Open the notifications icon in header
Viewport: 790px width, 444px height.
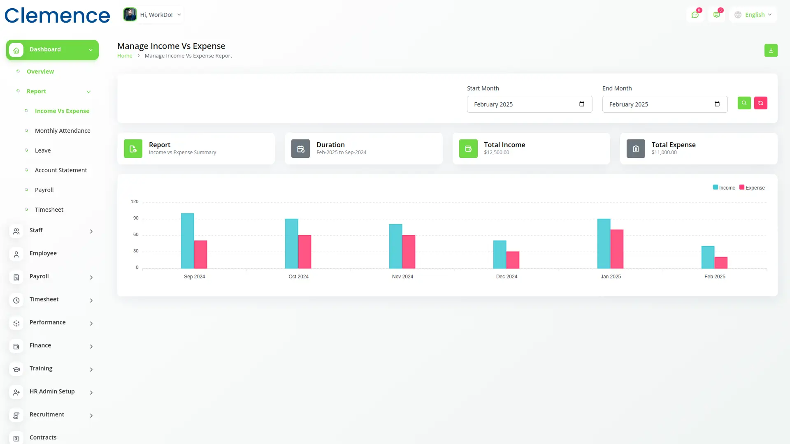[716, 15]
